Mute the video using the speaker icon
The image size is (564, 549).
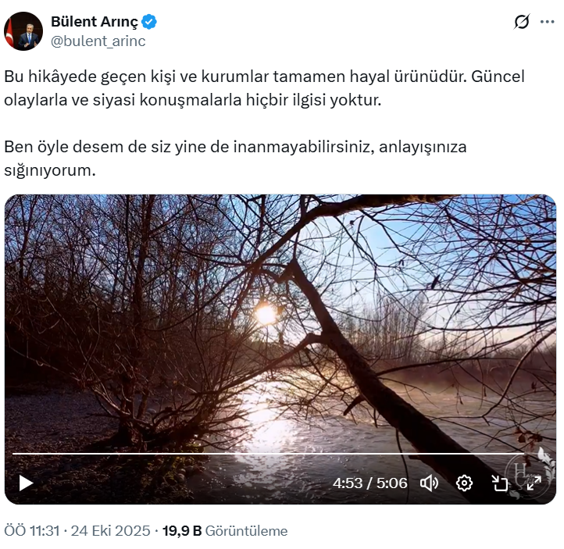point(429,483)
